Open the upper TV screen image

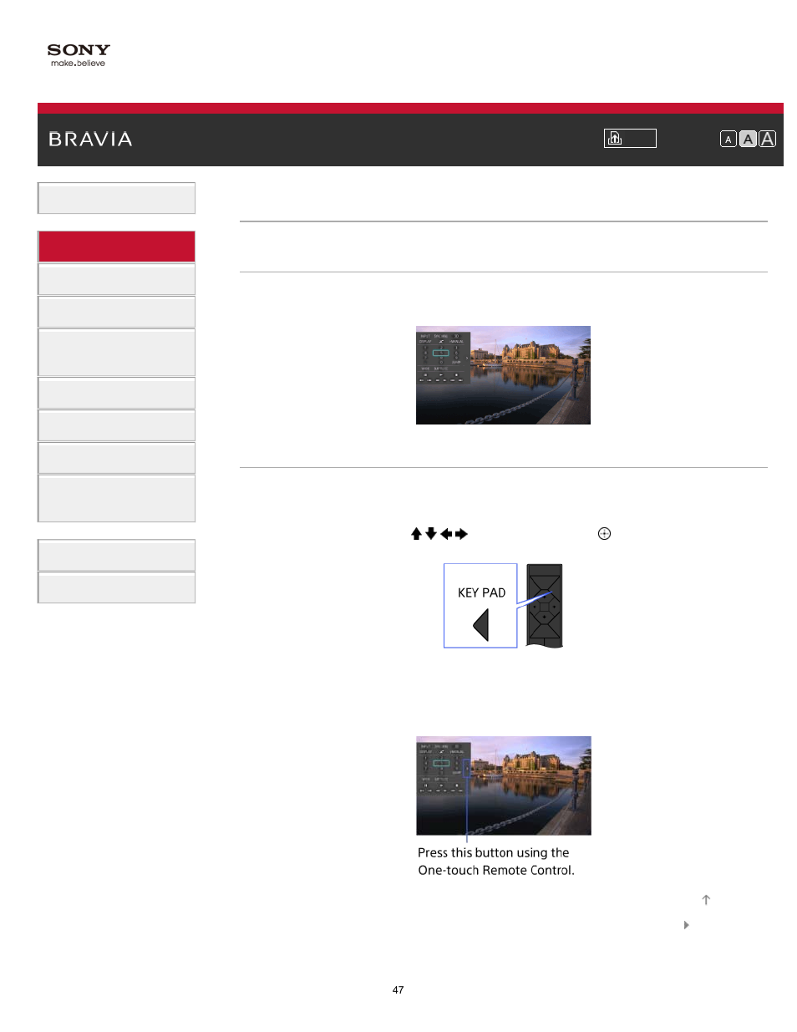pyautogui.click(x=503, y=375)
